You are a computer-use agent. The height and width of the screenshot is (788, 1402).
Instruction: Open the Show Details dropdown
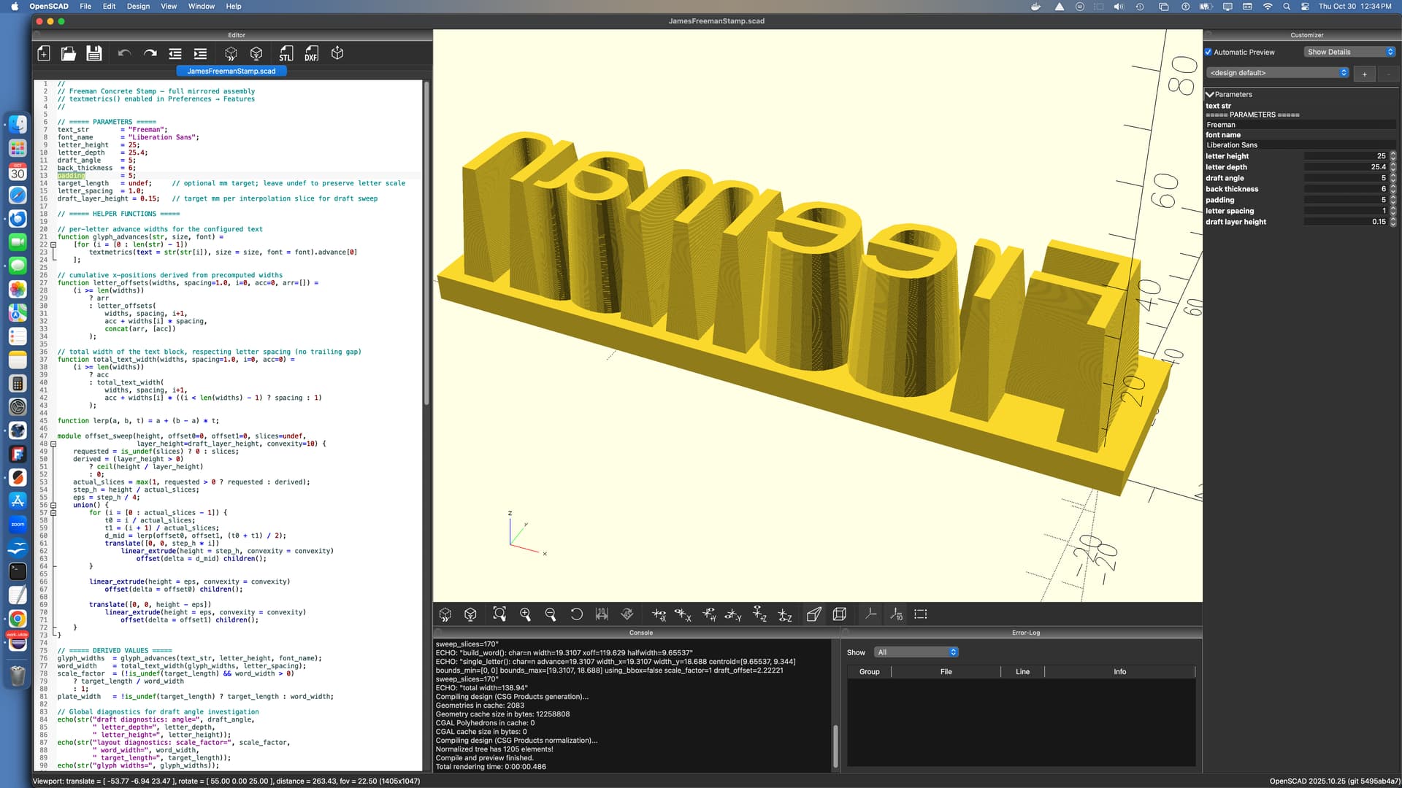[x=1349, y=52]
